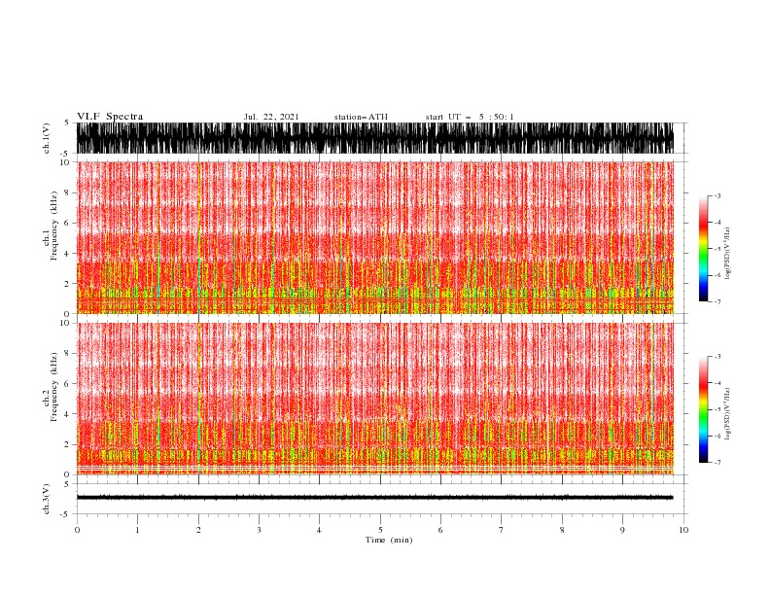Click the "7" tick on the time axis

(x=502, y=530)
